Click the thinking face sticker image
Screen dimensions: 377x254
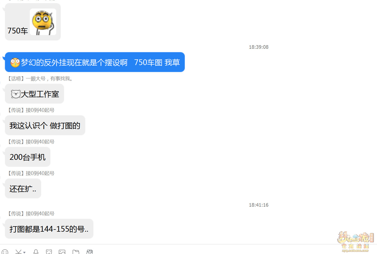[x=43, y=22]
